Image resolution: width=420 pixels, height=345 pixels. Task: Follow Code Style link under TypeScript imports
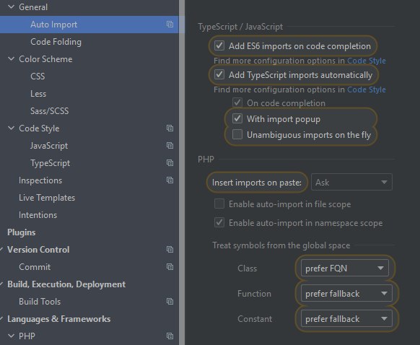click(367, 89)
